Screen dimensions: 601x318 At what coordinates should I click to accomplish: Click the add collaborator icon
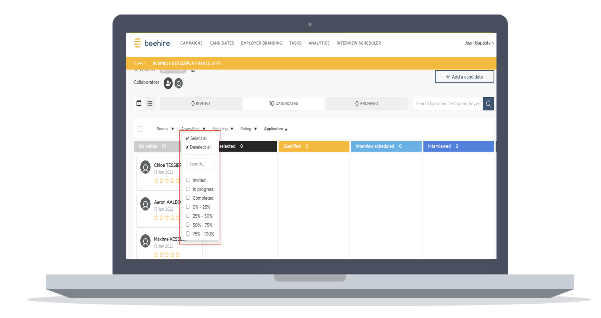168,83
